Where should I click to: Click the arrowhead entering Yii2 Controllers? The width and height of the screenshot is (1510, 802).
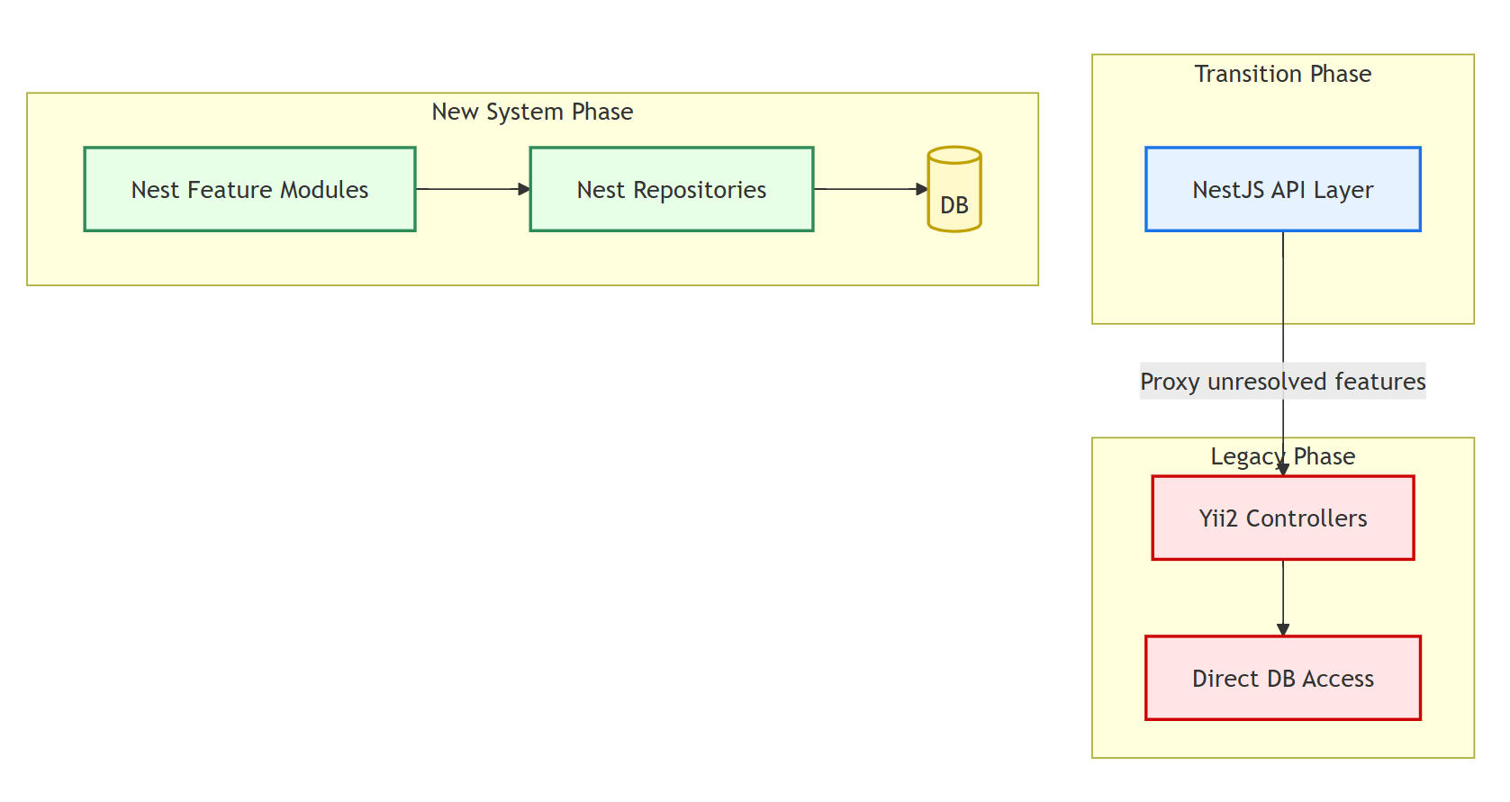coord(1282,469)
